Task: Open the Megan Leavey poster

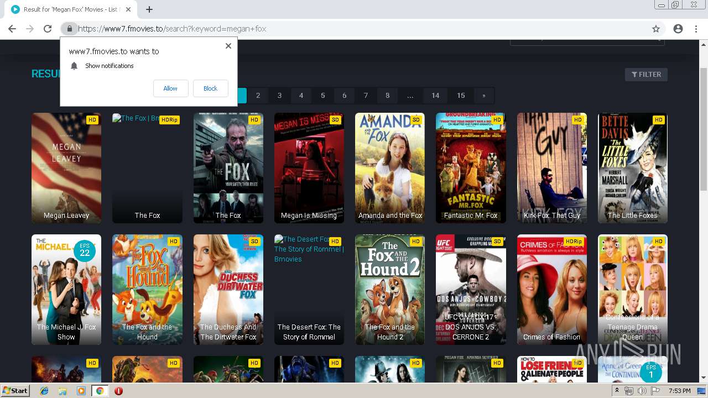Action: 66,168
